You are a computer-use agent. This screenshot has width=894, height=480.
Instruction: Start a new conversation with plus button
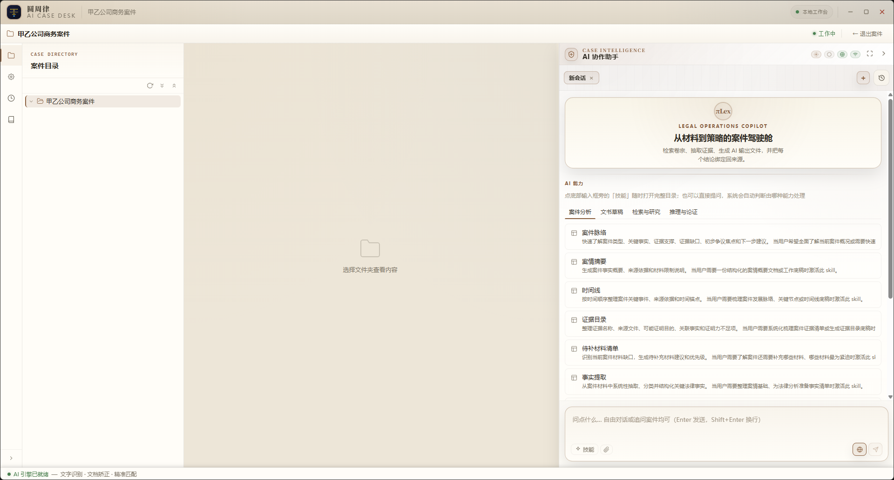(863, 78)
